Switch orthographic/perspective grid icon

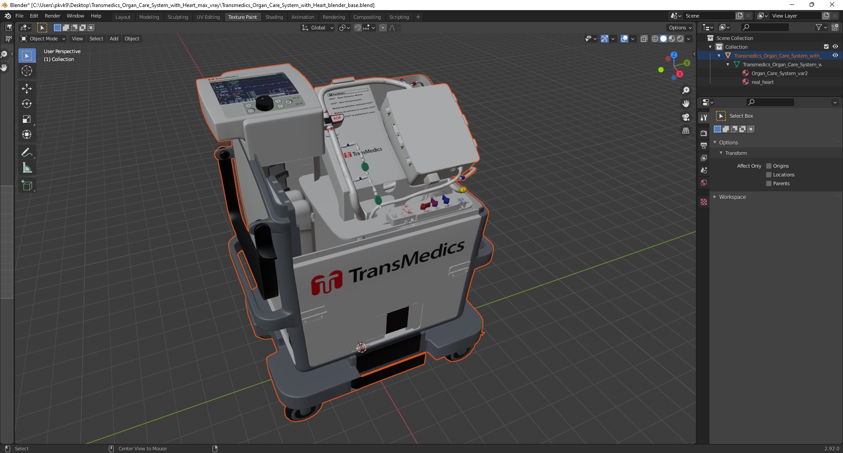pos(686,131)
